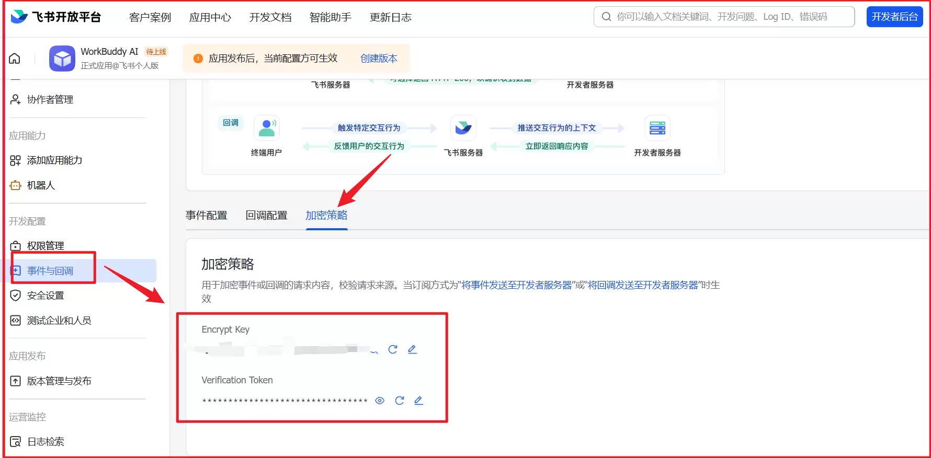Screen dimensions: 931x458
Task: Switch to the 事件配置 tab
Action: 207,215
